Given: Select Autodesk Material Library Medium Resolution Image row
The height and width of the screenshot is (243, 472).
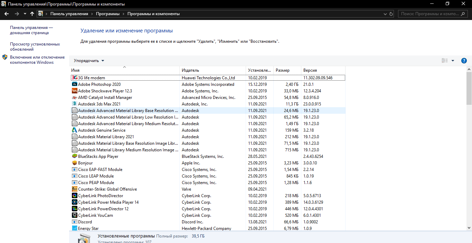Looking at the screenshot, I should [208, 150].
